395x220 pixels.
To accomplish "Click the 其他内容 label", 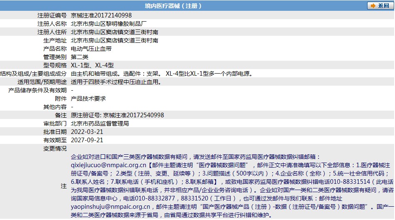I will click(x=55, y=107).
